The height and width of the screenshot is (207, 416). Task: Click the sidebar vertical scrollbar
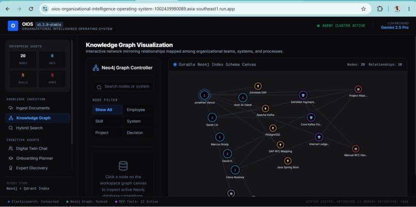(71, 92)
